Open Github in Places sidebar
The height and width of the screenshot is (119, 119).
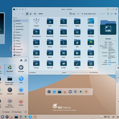point(21,46)
